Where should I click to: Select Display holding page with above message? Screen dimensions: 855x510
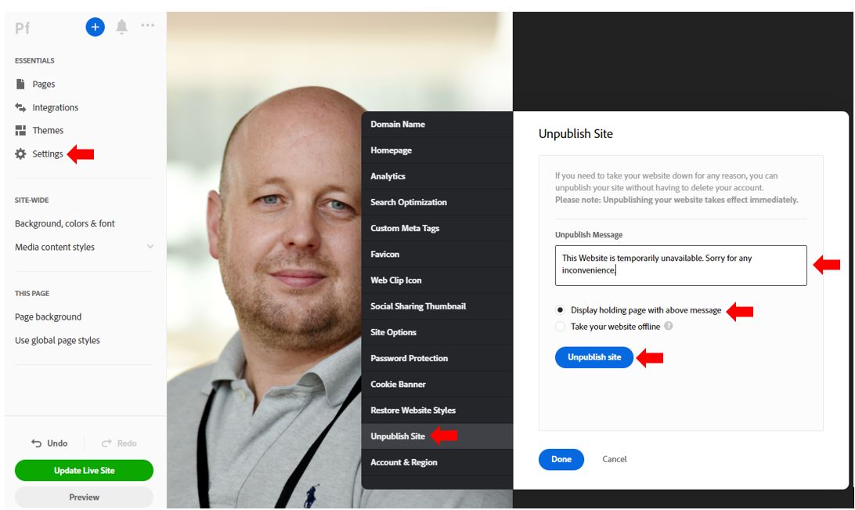tap(560, 309)
